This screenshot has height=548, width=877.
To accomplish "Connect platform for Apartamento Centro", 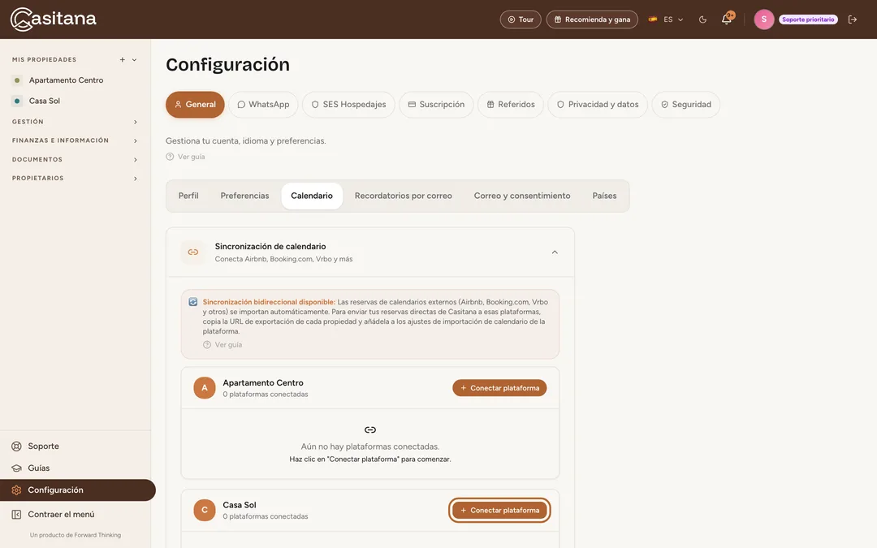I will coord(499,388).
